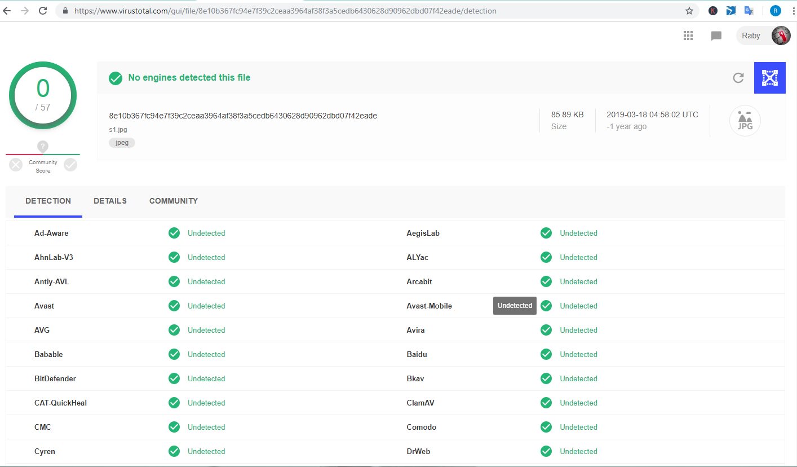The image size is (797, 467).
Task: Click the '-1 year ago' text
Action: 627,126
